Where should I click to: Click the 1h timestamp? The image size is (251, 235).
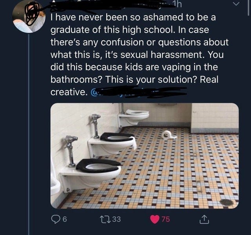point(178,5)
